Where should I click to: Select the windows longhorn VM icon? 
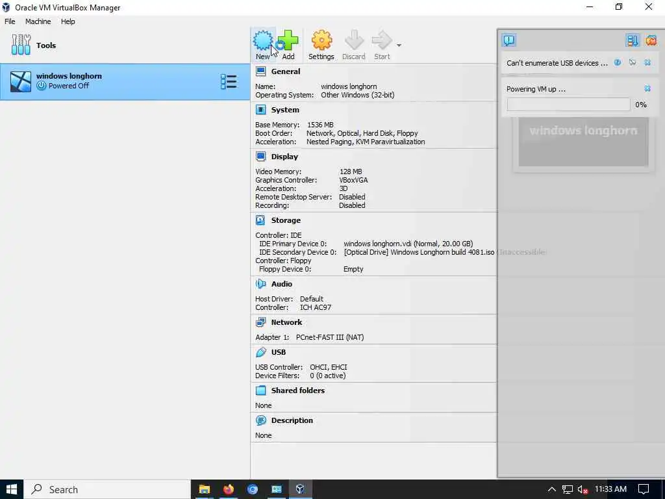click(x=21, y=81)
